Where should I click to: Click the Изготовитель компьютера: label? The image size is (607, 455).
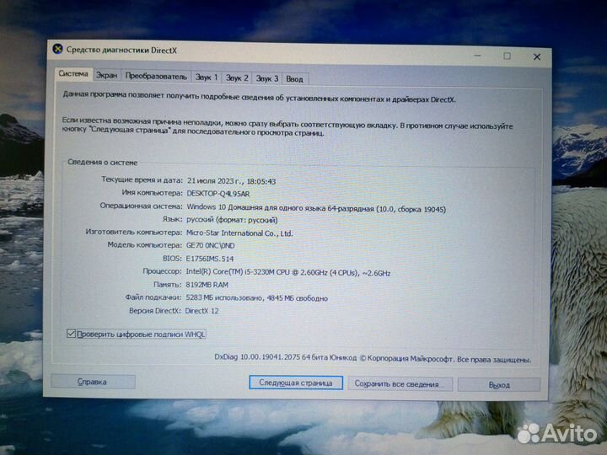pyautogui.click(x=133, y=233)
